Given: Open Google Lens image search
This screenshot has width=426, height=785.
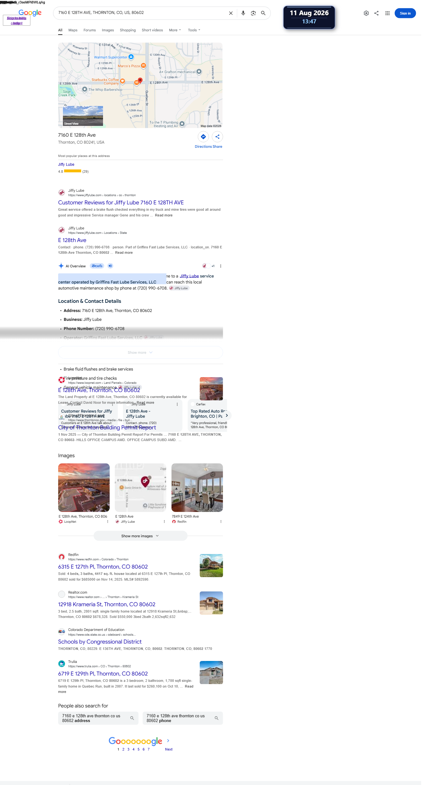Looking at the screenshot, I should (253, 13).
